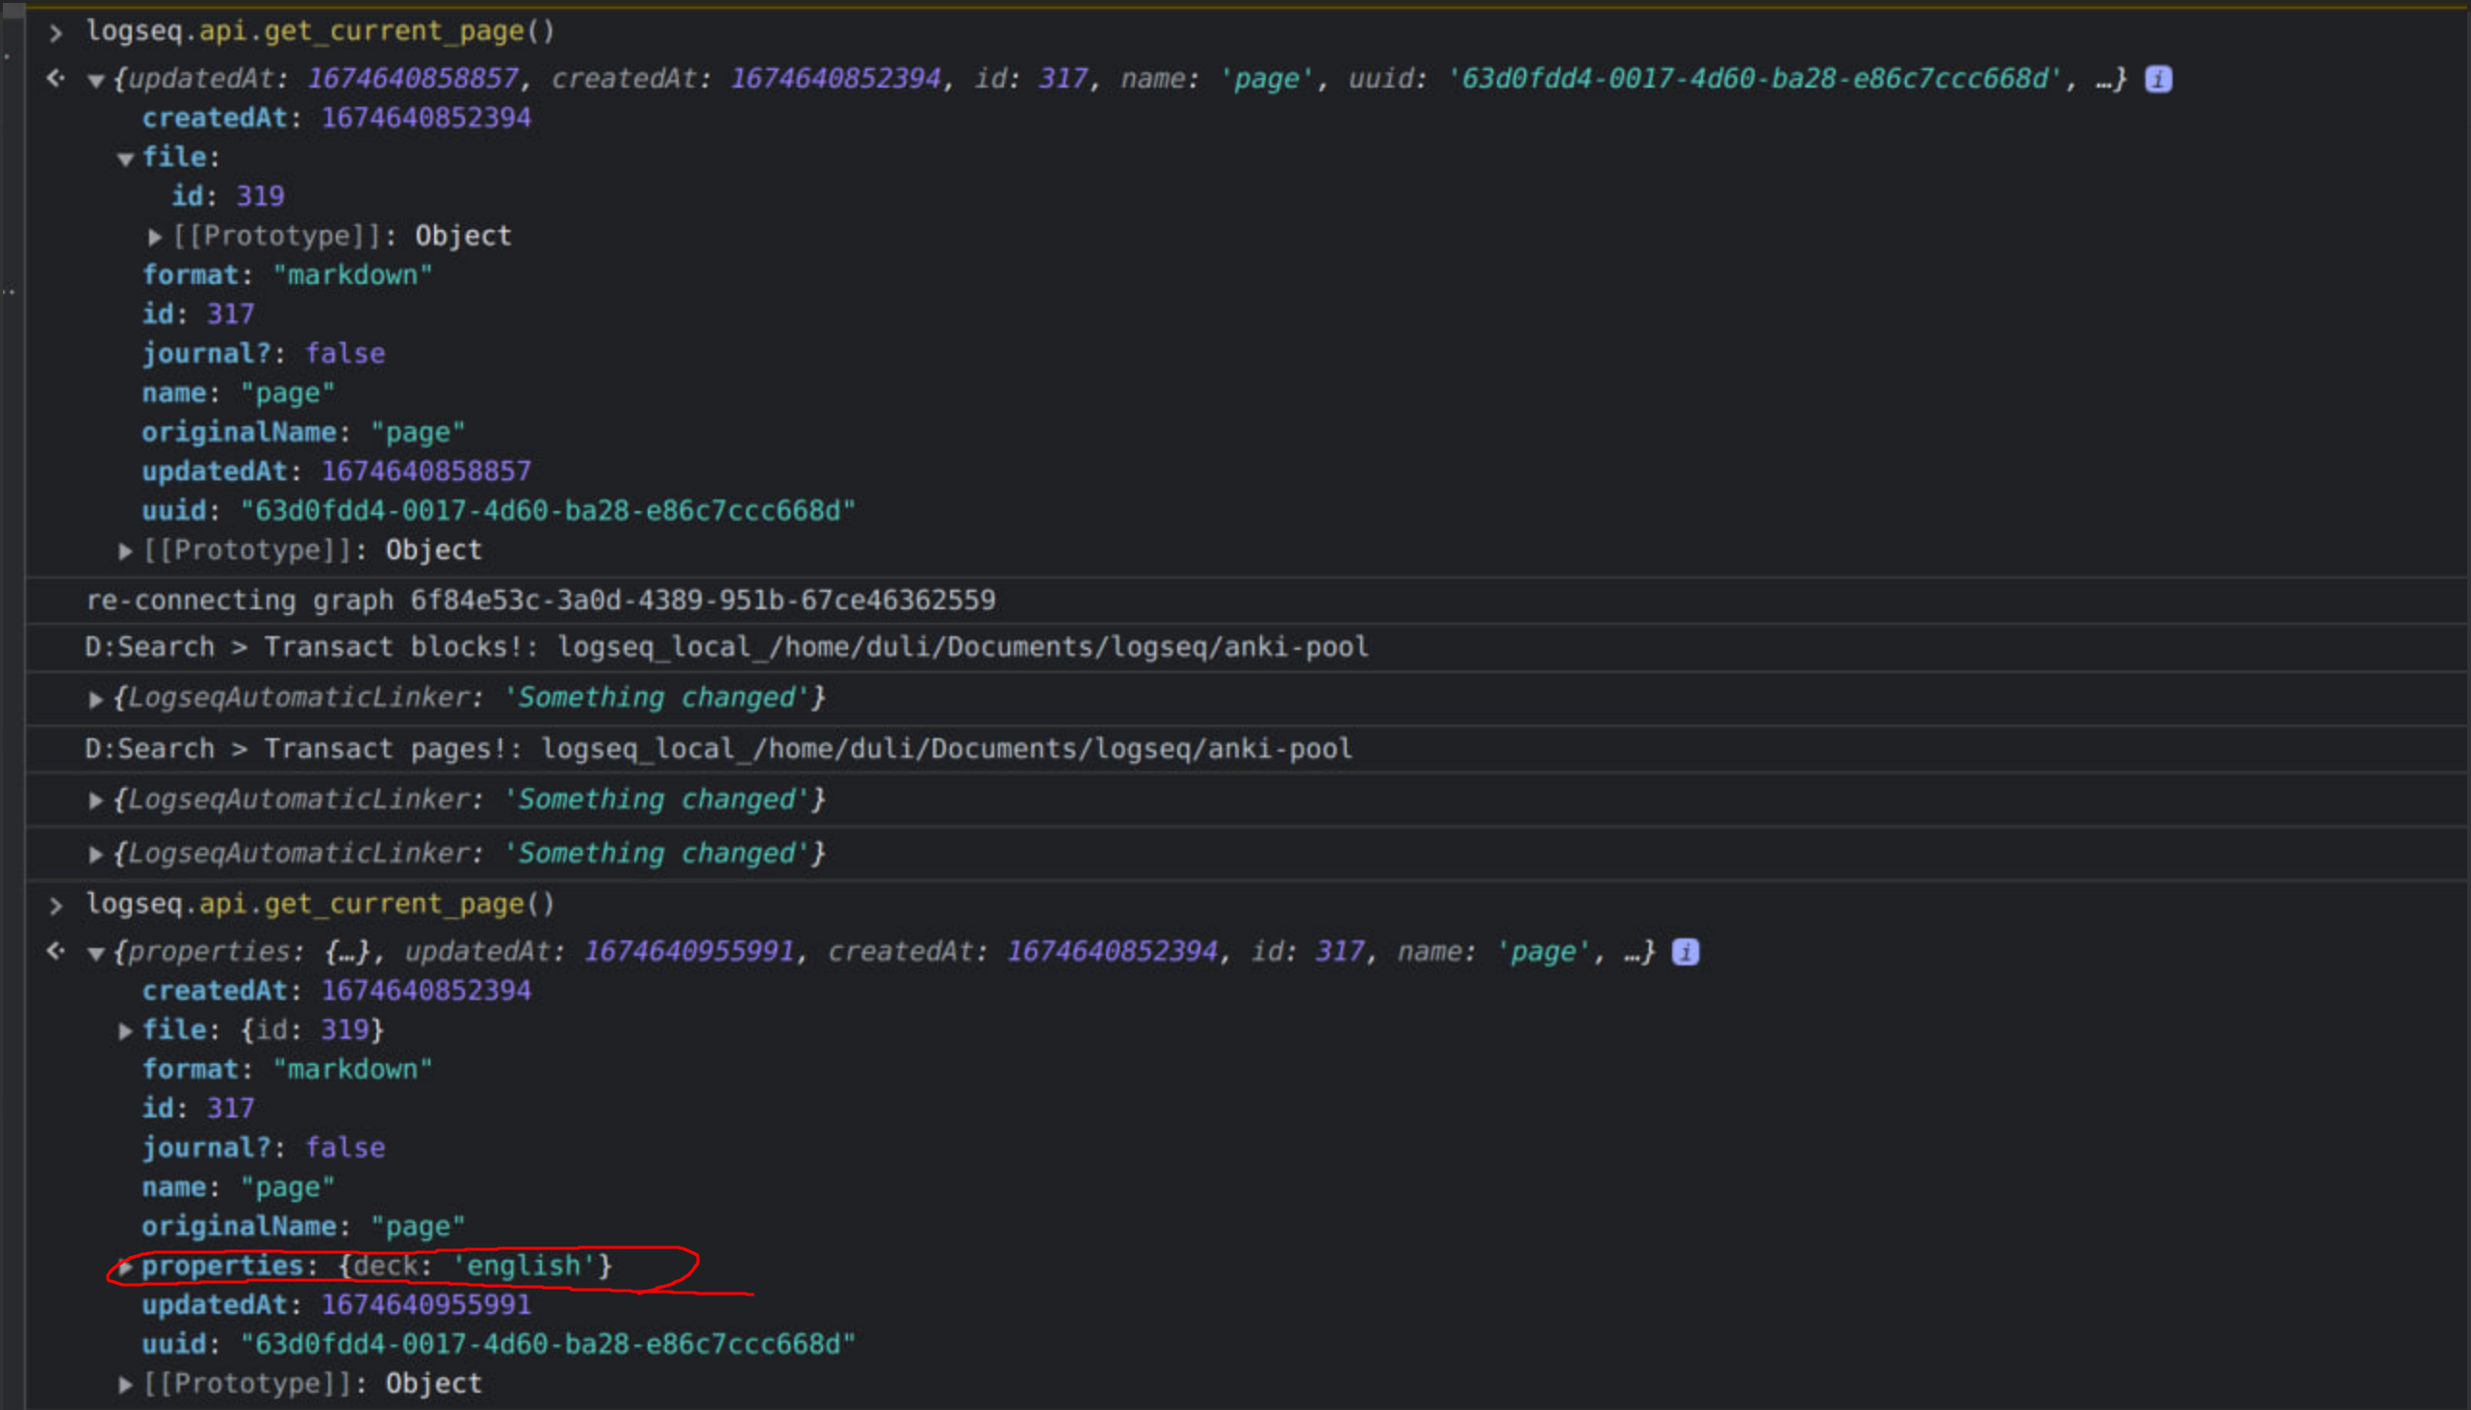Click the return-value arrow before the first object output
This screenshot has width=2471, height=1410.
pos(55,79)
